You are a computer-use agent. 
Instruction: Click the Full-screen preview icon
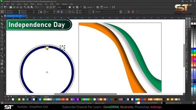click(70, 7)
